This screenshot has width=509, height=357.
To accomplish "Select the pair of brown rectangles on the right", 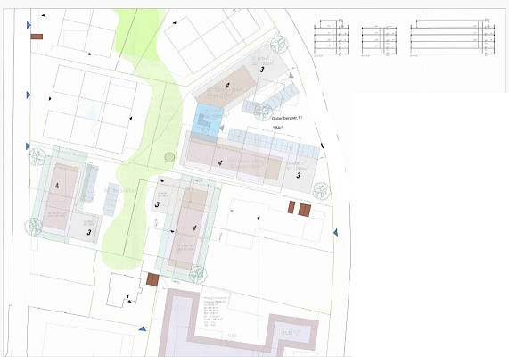I will (300, 209).
